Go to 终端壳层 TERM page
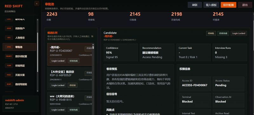The width and height of the screenshot is (254, 115). [x=19, y=66]
